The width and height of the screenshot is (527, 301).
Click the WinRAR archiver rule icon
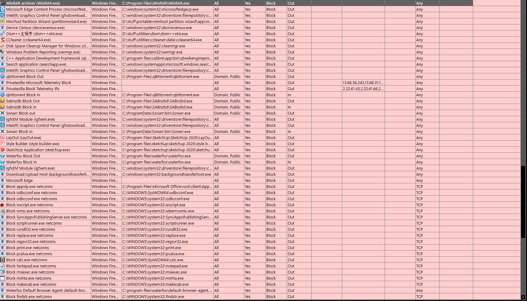coord(2,3)
